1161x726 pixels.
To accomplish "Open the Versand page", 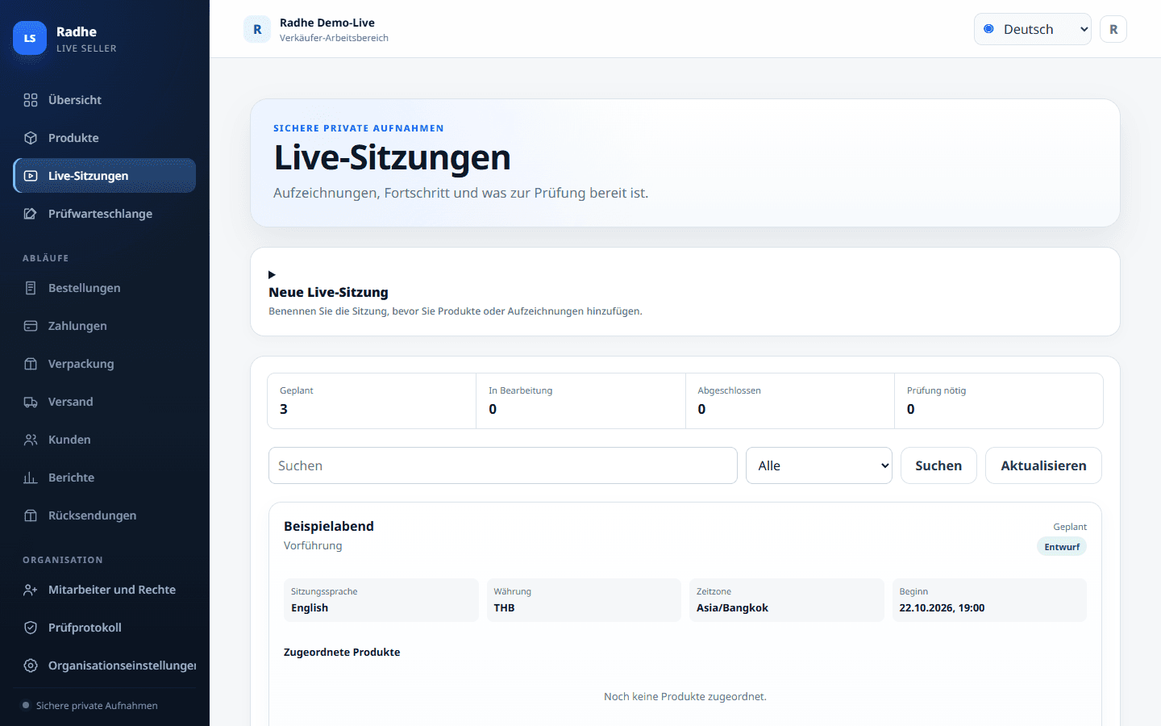I will point(104,402).
